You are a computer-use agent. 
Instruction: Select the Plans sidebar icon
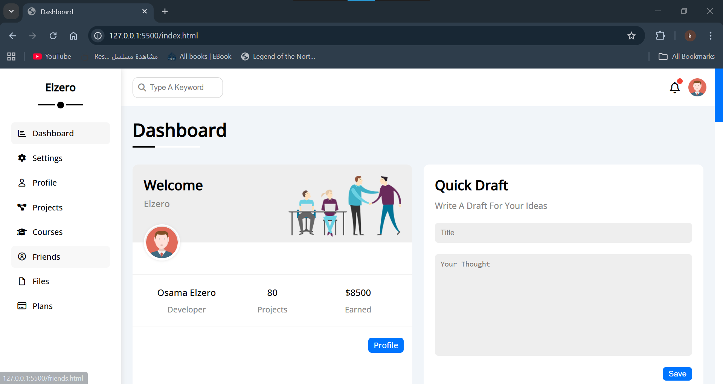click(21, 306)
